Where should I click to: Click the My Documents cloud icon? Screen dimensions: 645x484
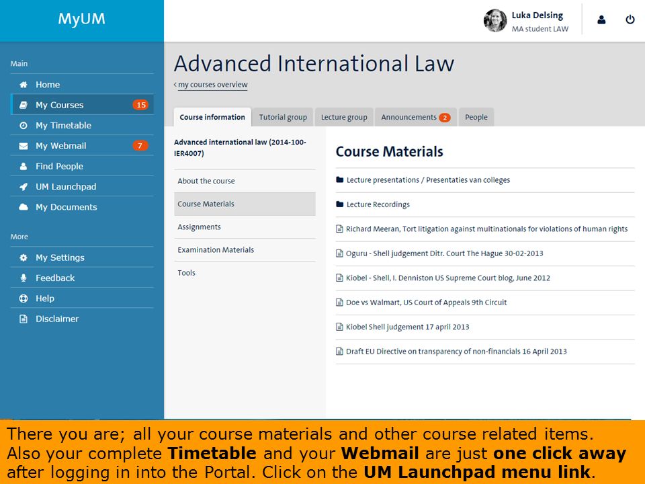[x=24, y=207]
